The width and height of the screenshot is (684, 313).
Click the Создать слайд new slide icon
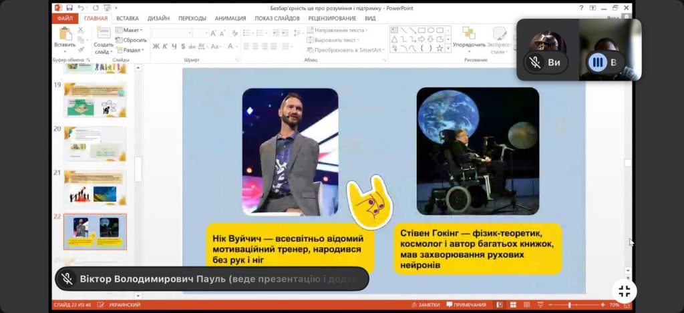(103, 35)
